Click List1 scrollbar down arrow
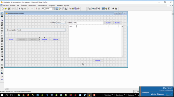This screenshot has height=97, width=174. (122, 56)
